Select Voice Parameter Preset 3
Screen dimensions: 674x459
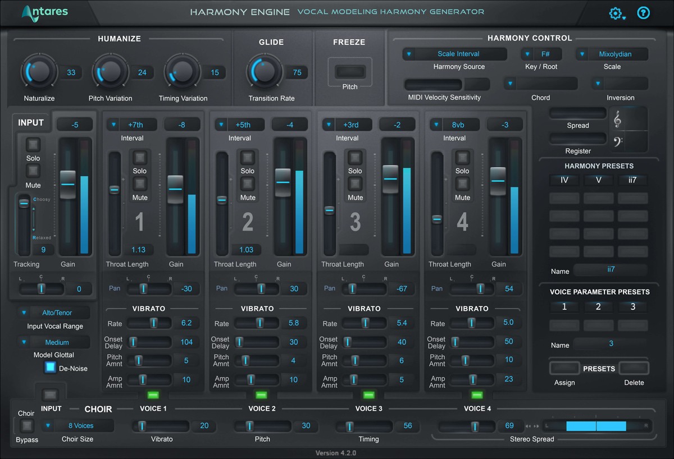click(632, 306)
